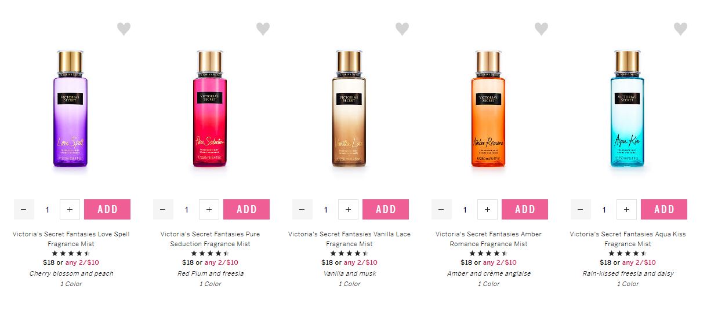Screen dimensions: 718x329
Task: Decrease Amber Romance quantity with minus
Action: coord(441,209)
